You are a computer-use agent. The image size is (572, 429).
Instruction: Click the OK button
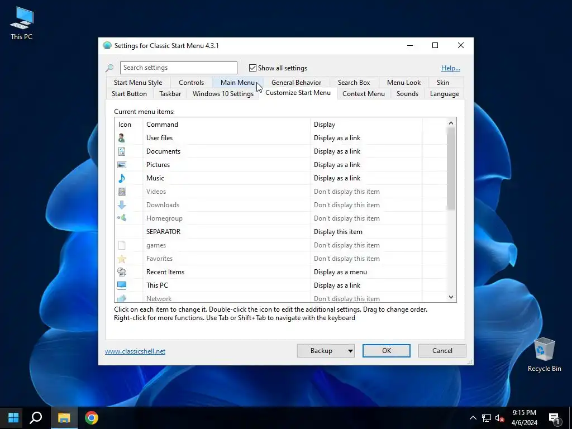click(x=387, y=351)
